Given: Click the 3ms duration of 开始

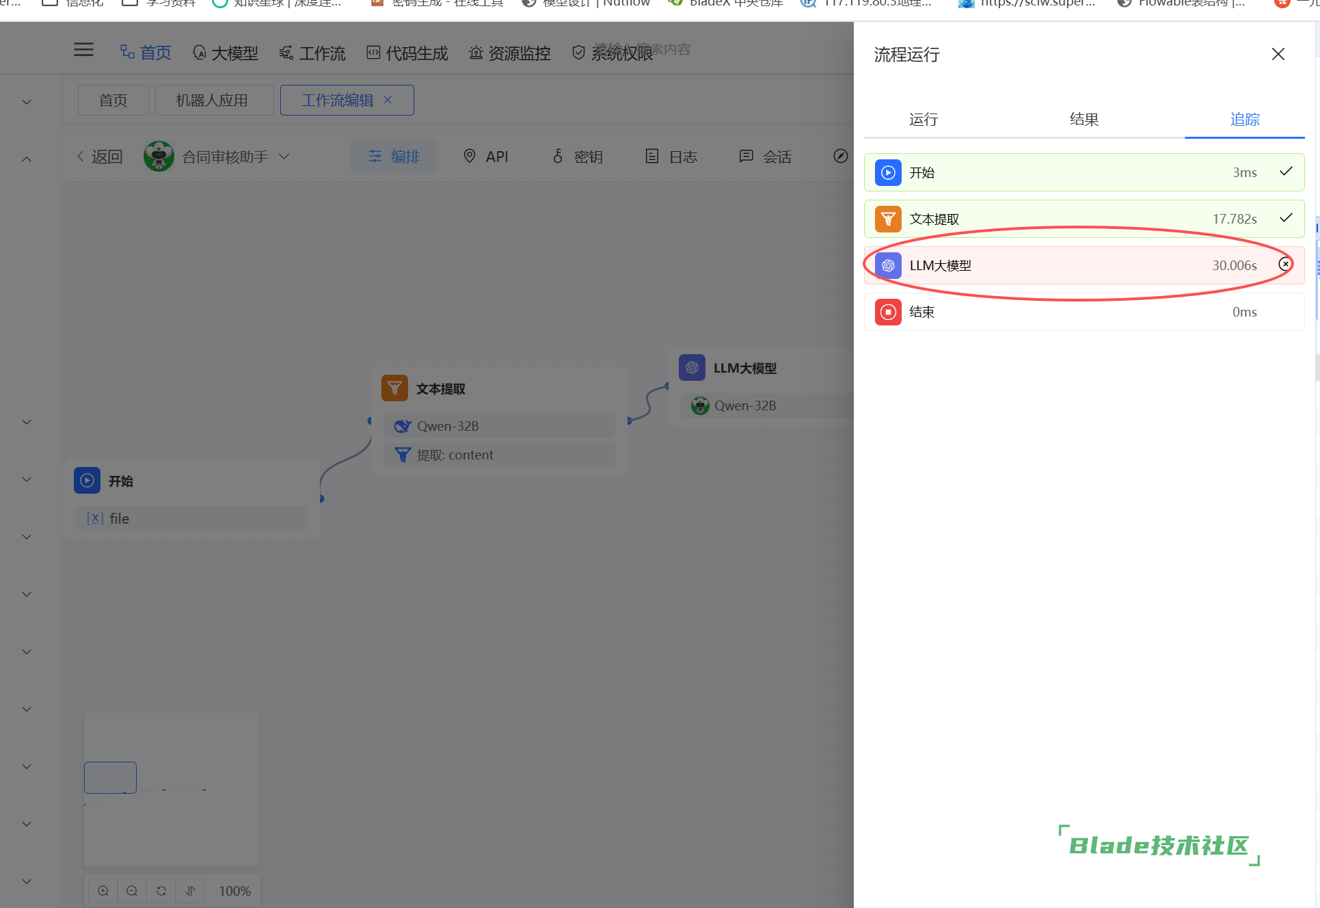Looking at the screenshot, I should pyautogui.click(x=1245, y=172).
